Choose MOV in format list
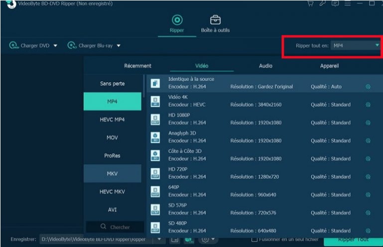This screenshot has width=383, height=247. (x=113, y=137)
